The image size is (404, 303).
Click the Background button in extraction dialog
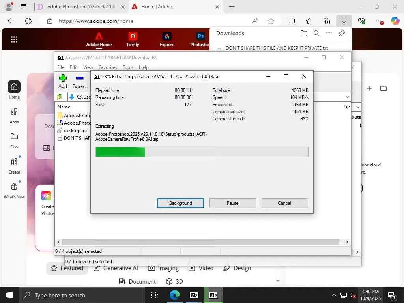pos(181,203)
